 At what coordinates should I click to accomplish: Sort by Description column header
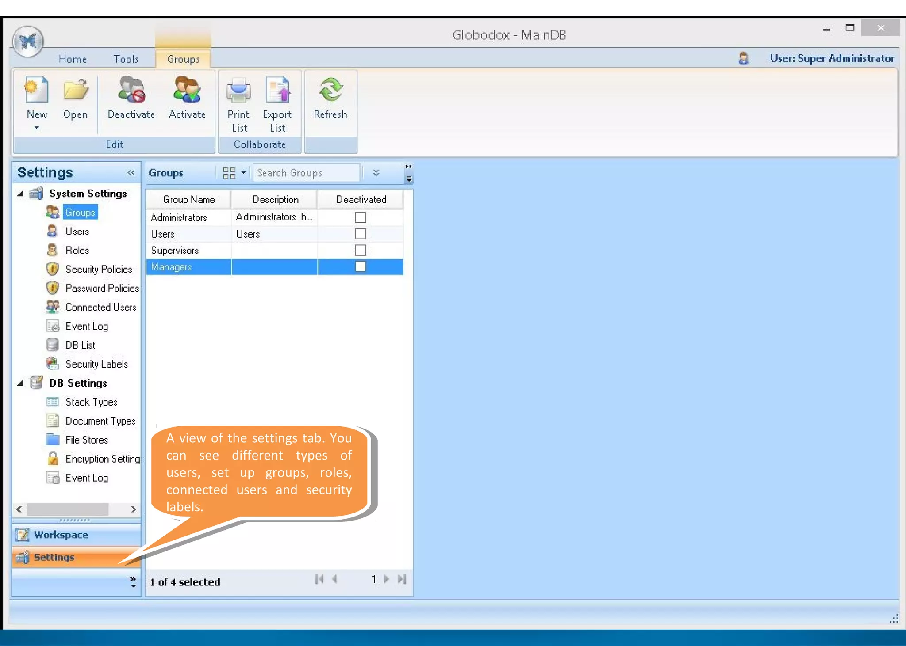click(275, 200)
